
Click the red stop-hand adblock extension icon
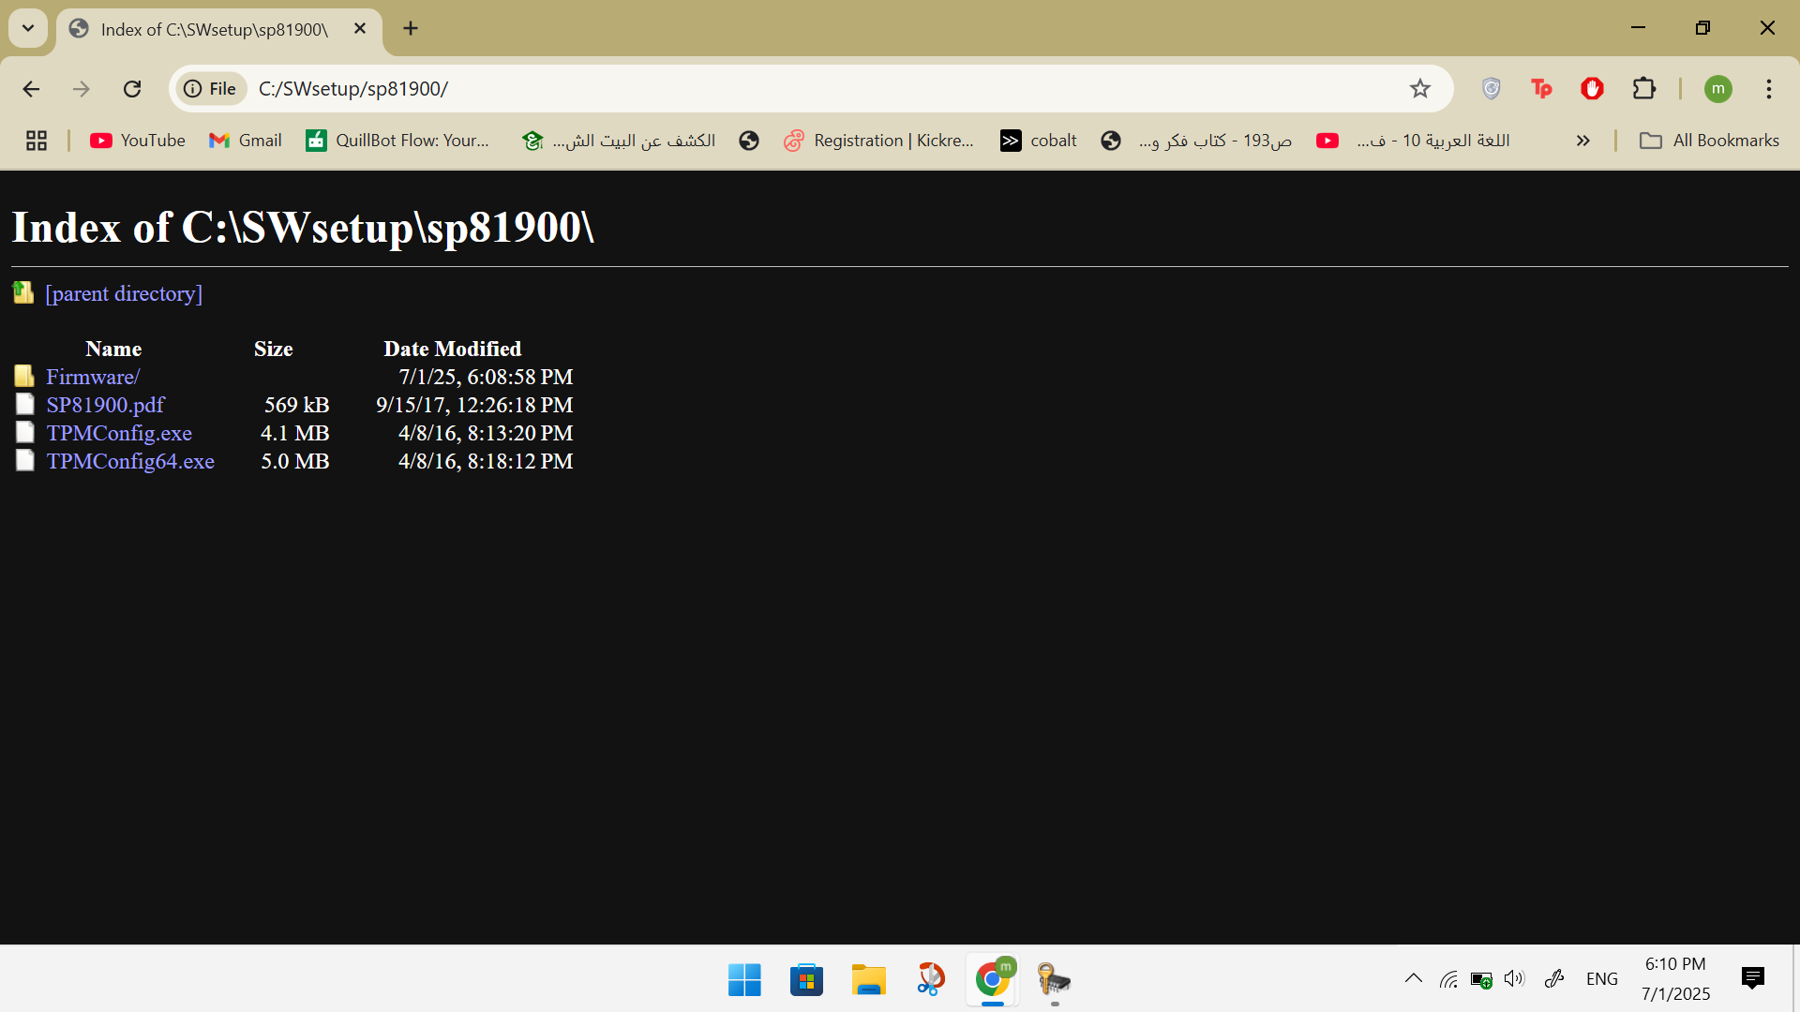pyautogui.click(x=1592, y=89)
